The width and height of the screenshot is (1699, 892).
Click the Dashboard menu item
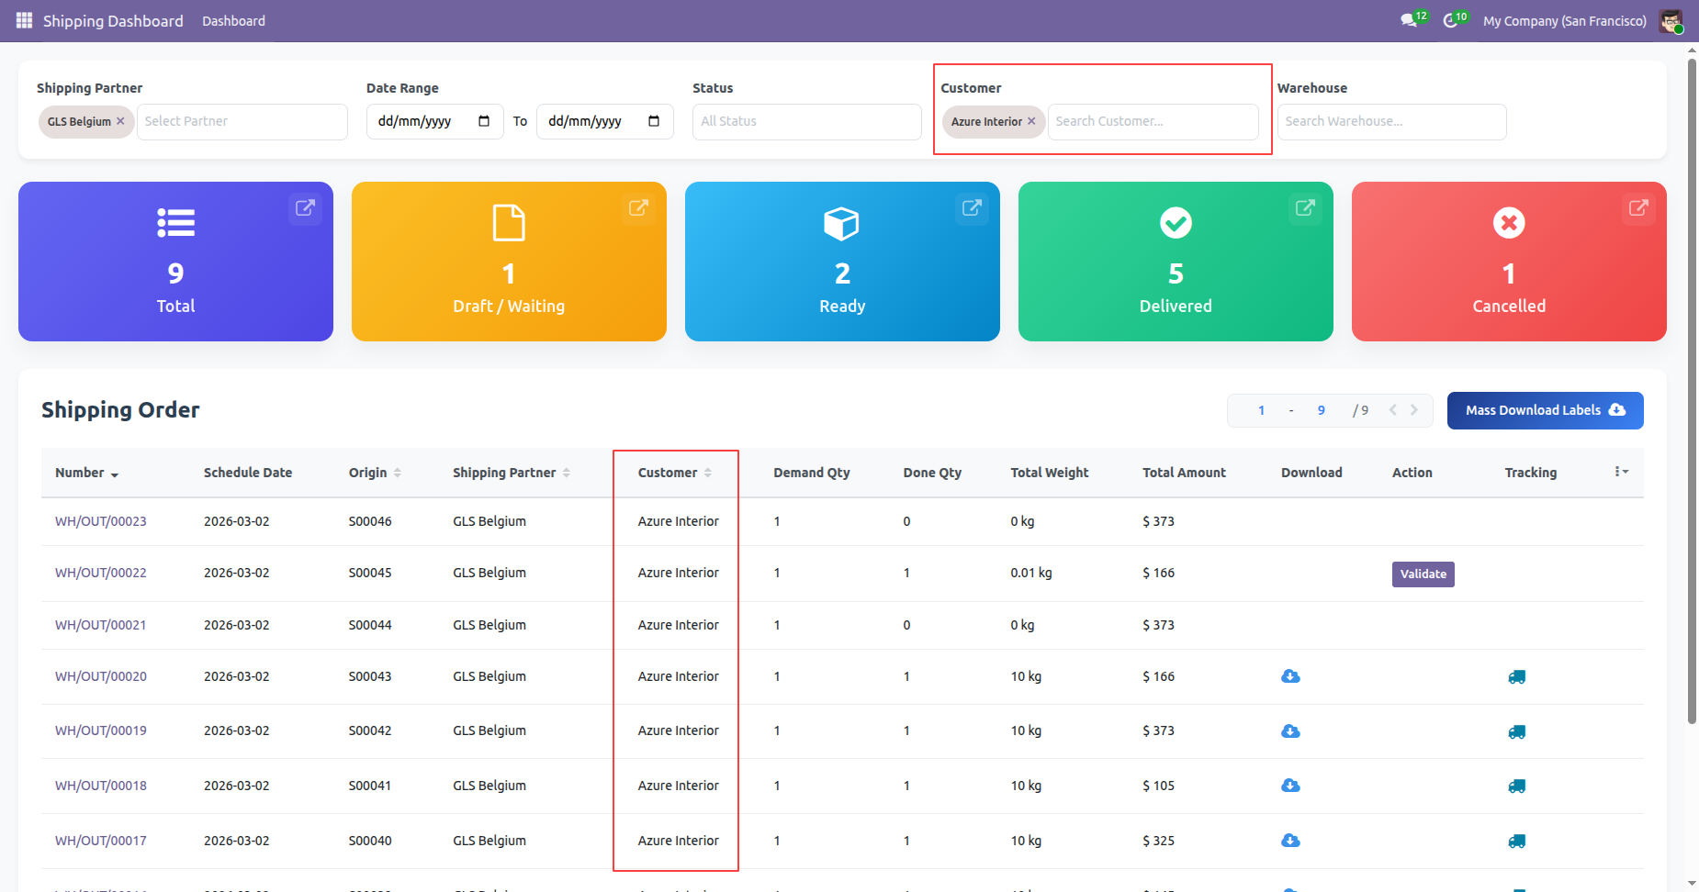click(x=233, y=21)
